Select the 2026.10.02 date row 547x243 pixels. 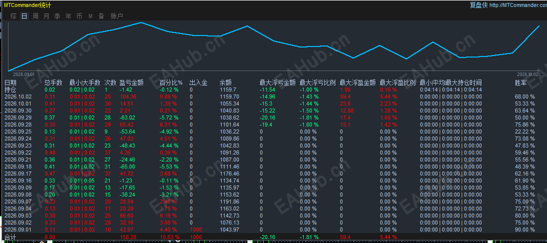(x=18, y=96)
